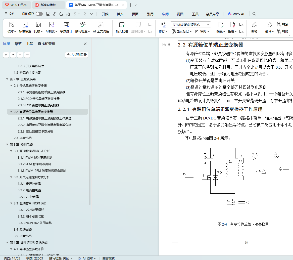Open the 显示标记的最终状态 dropdown

tap(190, 24)
